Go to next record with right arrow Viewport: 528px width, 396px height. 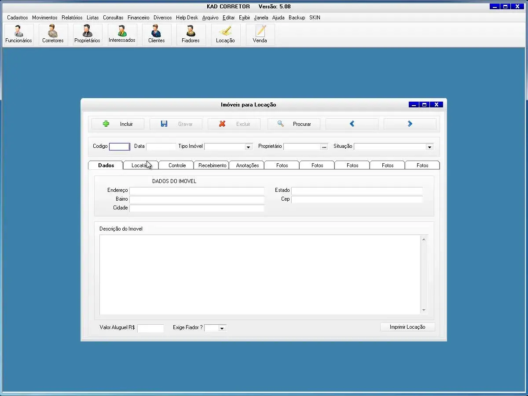pyautogui.click(x=410, y=124)
